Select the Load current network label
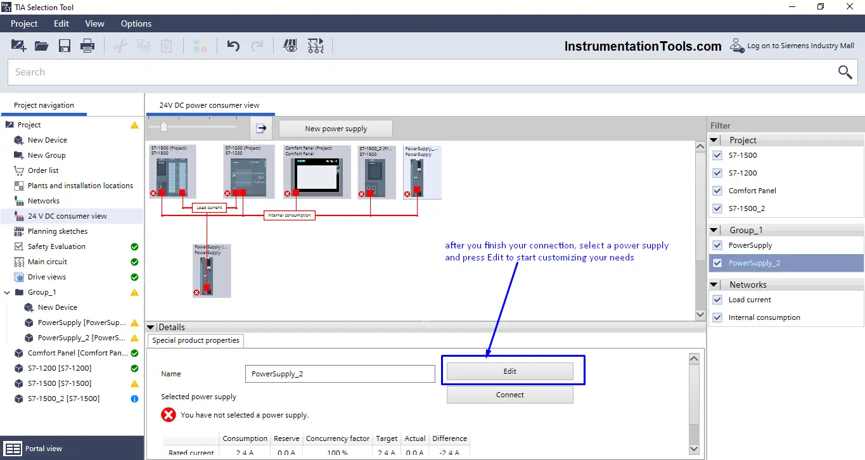Viewport: 865px width, 460px height. click(x=209, y=207)
